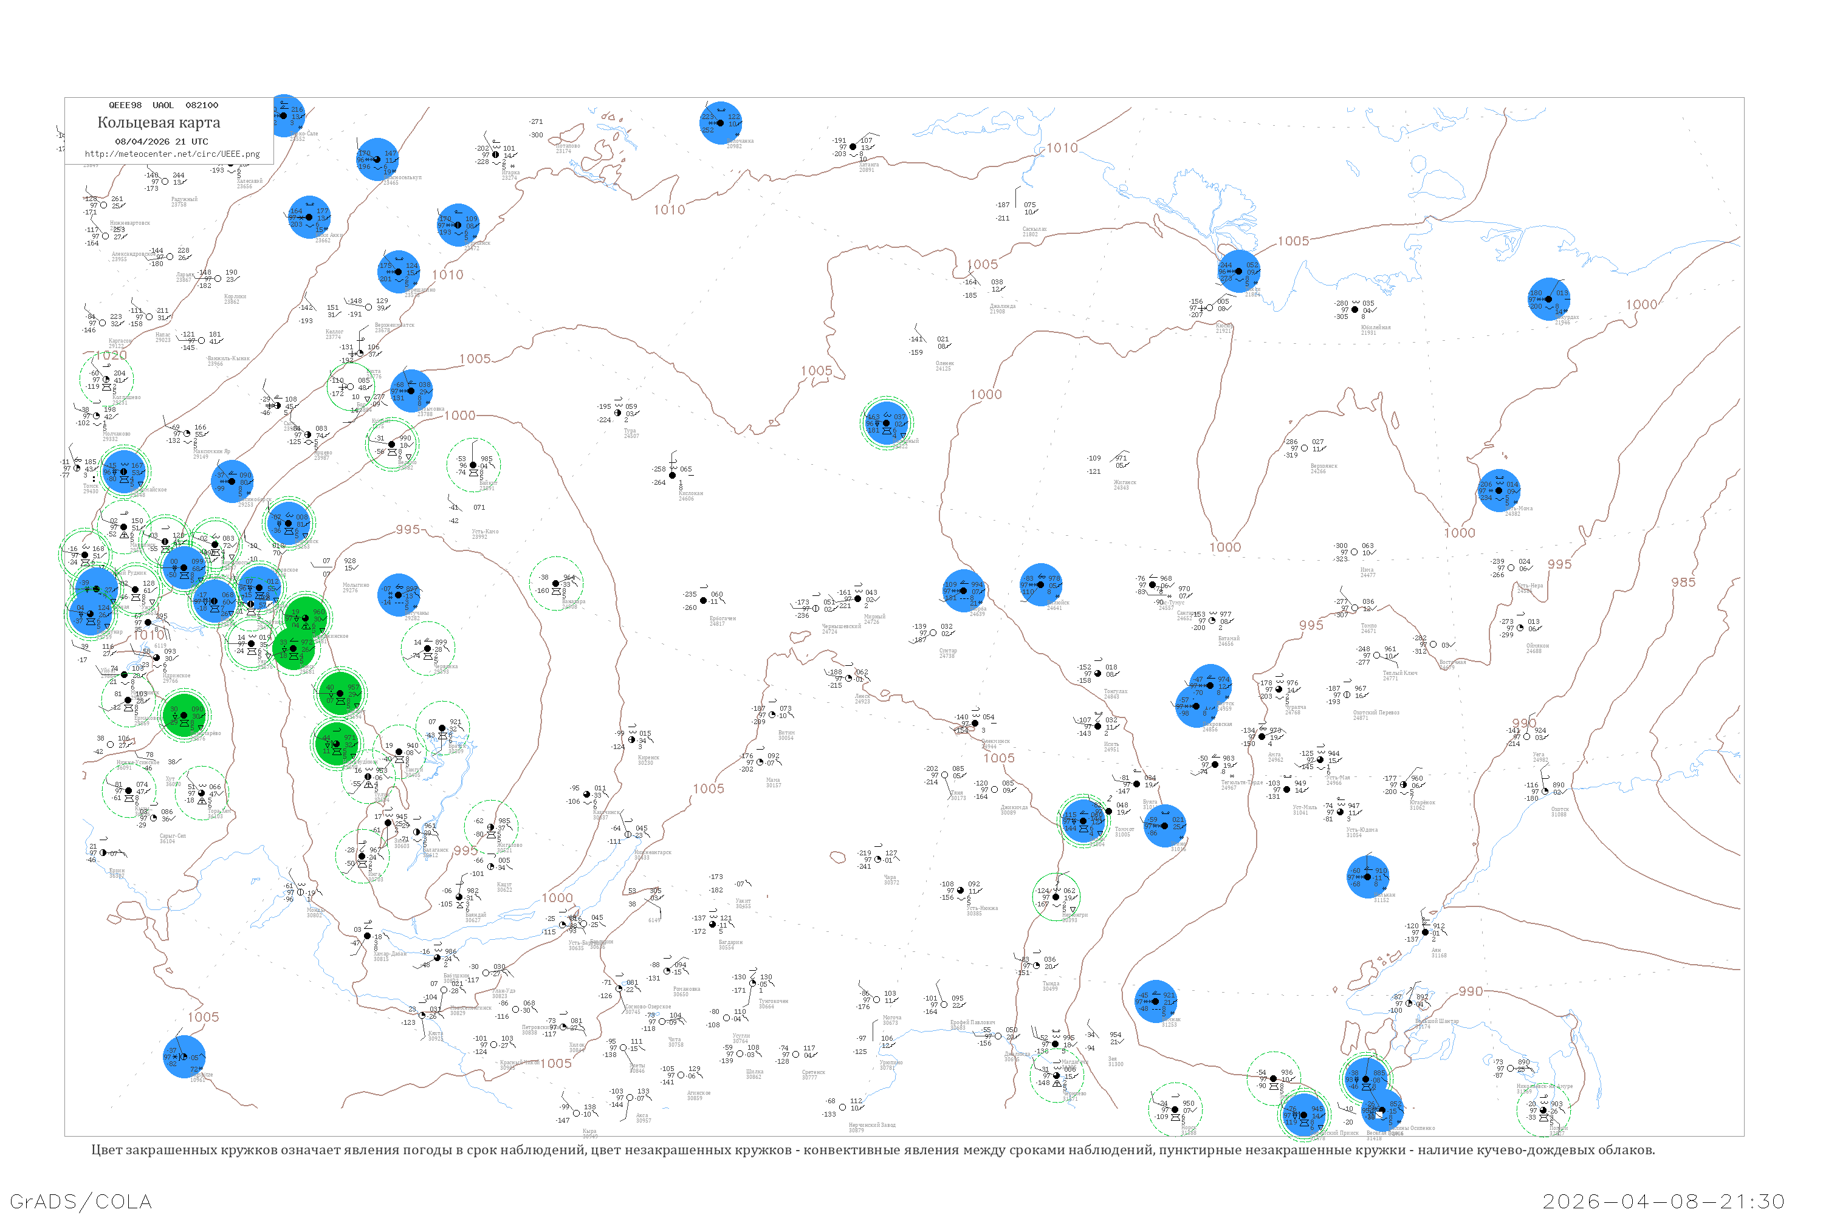This screenshot has width=1823, height=1215.
Task: Click the Кольцевая карта map title
Action: 158,123
